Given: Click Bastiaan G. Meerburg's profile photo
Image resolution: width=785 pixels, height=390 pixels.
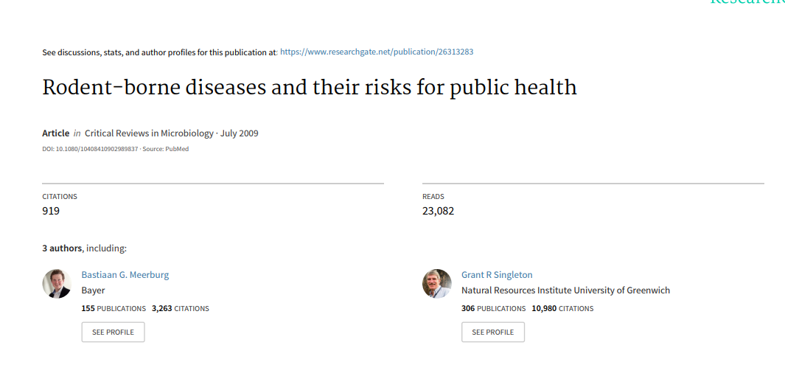Looking at the screenshot, I should [x=57, y=283].
